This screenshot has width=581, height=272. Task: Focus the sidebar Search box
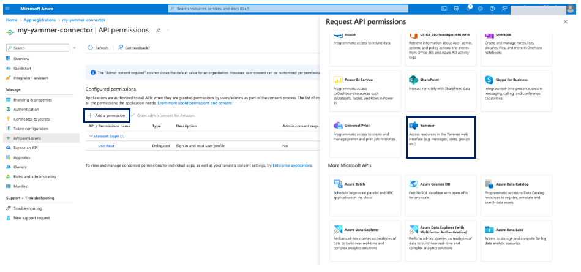[38, 48]
